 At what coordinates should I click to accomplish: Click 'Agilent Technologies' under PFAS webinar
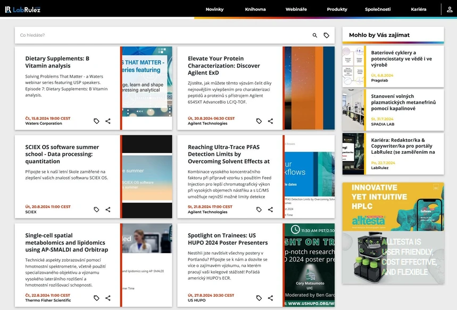207,212
